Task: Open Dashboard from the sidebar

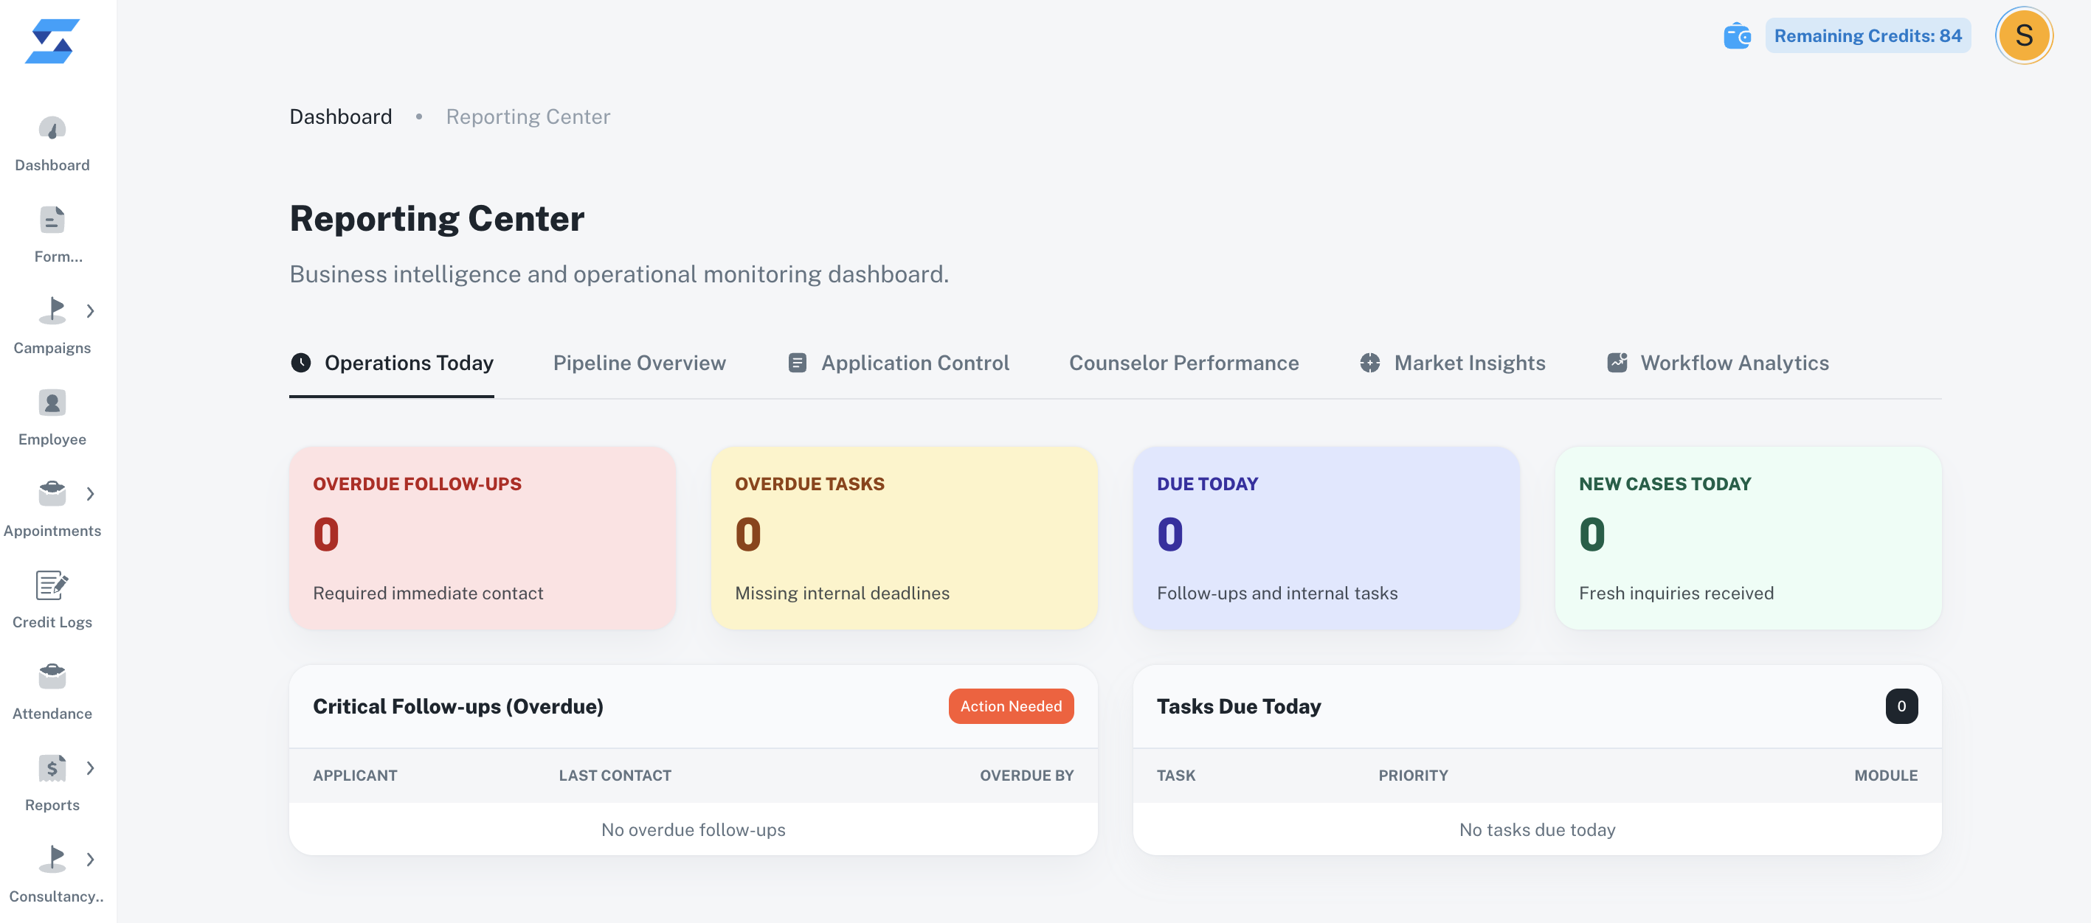Action: point(52,144)
